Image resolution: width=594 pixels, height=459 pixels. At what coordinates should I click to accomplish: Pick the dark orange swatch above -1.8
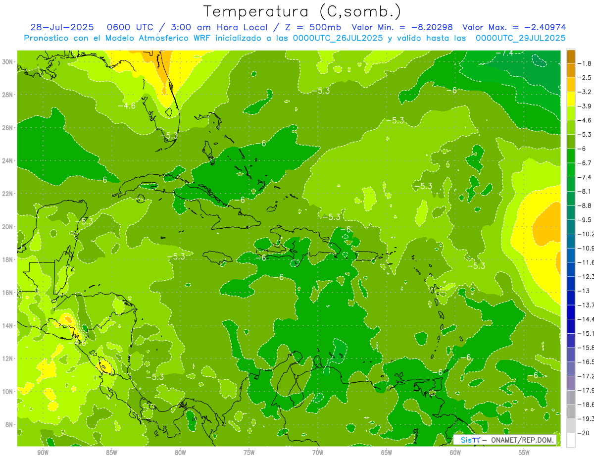pos(571,56)
